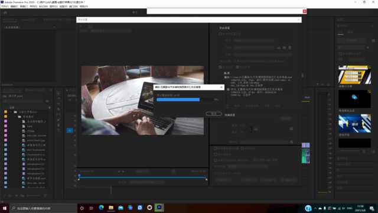Close the Export Settings dialog

coord(298,20)
